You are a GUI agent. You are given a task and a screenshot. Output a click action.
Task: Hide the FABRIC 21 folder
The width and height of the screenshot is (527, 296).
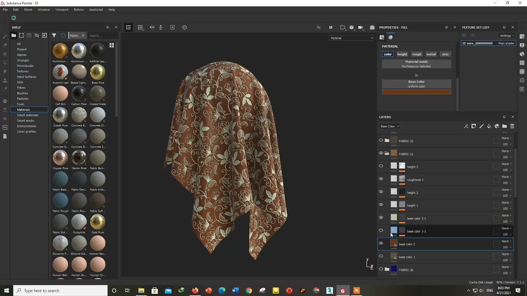pyautogui.click(x=381, y=153)
